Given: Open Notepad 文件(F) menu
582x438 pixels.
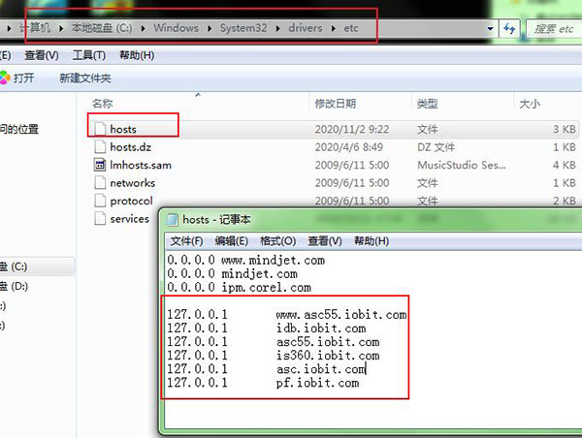Looking at the screenshot, I should (x=186, y=241).
